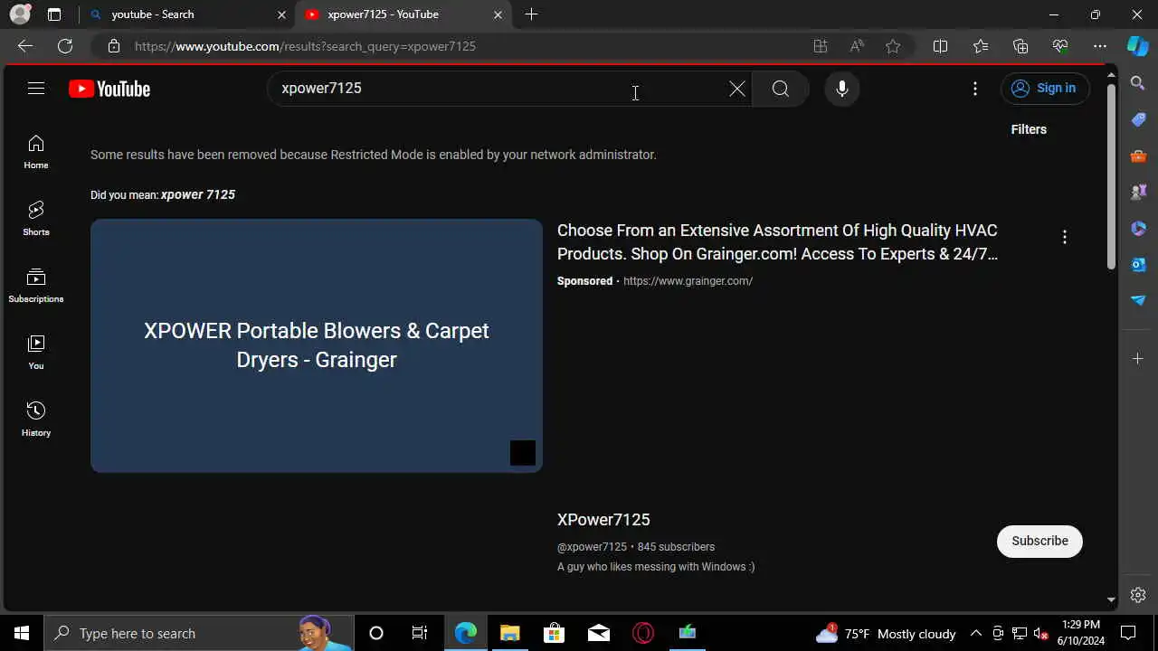This screenshot has width=1158, height=651.
Task: Open sidebar Search icon
Action: [1138, 83]
